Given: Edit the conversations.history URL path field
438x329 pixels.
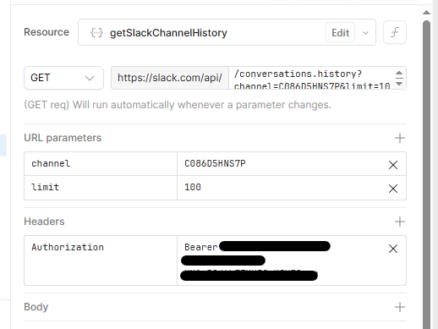Looking at the screenshot, I should coord(312,78).
